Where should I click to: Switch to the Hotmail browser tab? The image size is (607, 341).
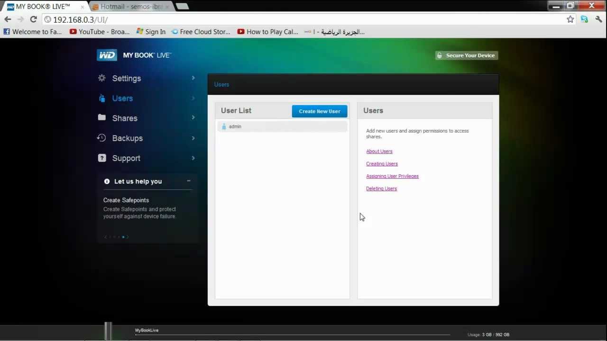pyautogui.click(x=130, y=7)
